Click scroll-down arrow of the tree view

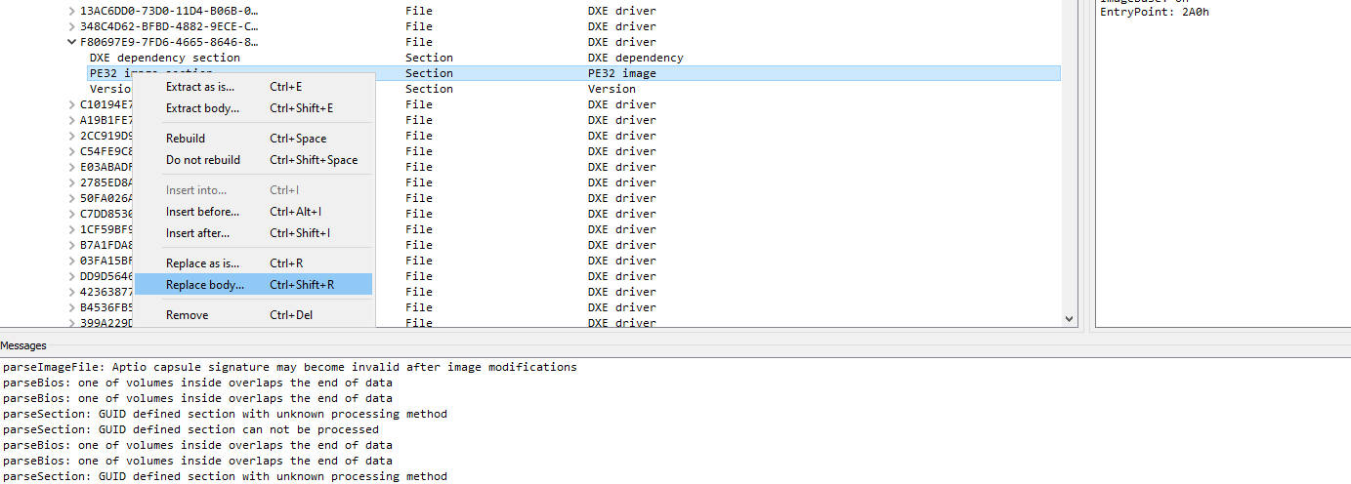click(x=1069, y=318)
